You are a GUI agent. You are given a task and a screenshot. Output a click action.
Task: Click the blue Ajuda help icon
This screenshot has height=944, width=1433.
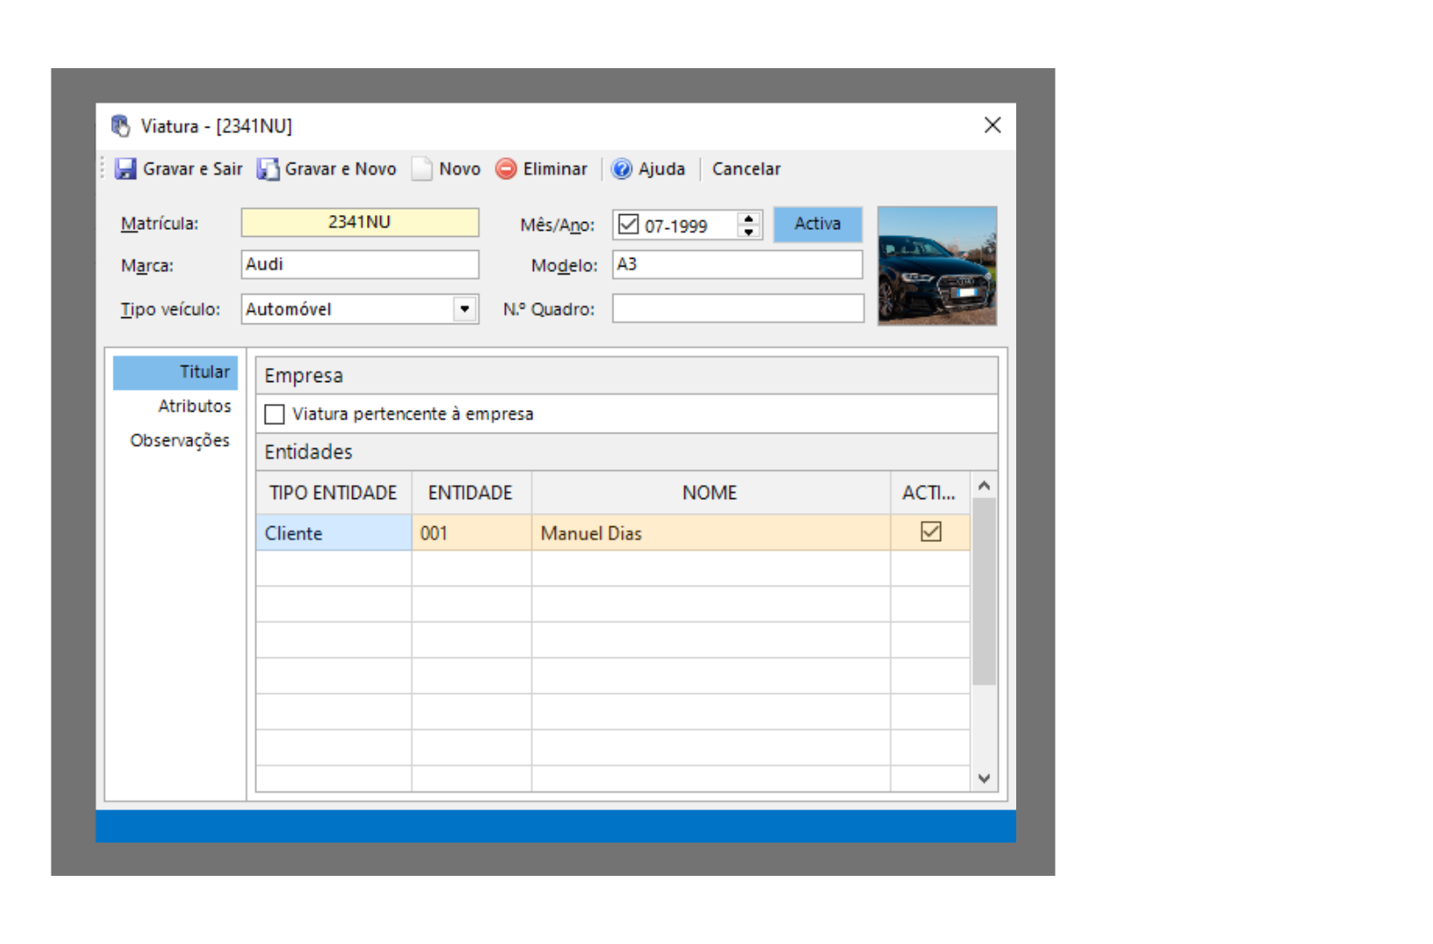(621, 169)
